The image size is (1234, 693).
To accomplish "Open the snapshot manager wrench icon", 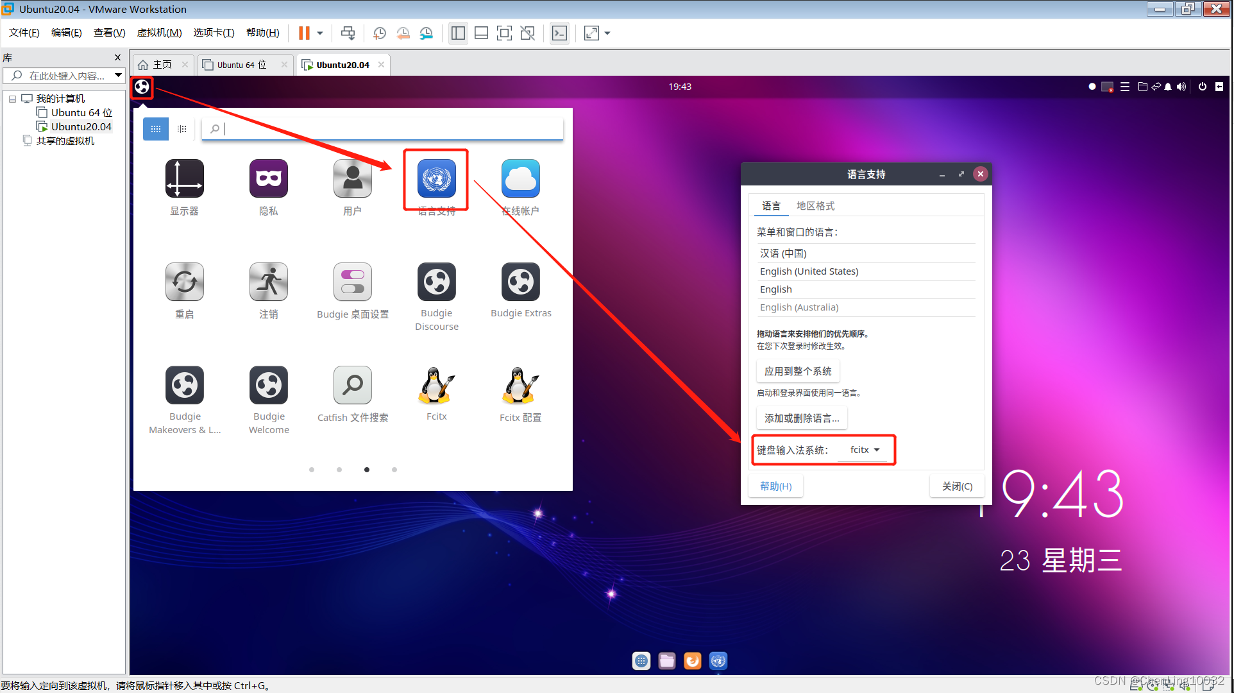I will (x=427, y=33).
